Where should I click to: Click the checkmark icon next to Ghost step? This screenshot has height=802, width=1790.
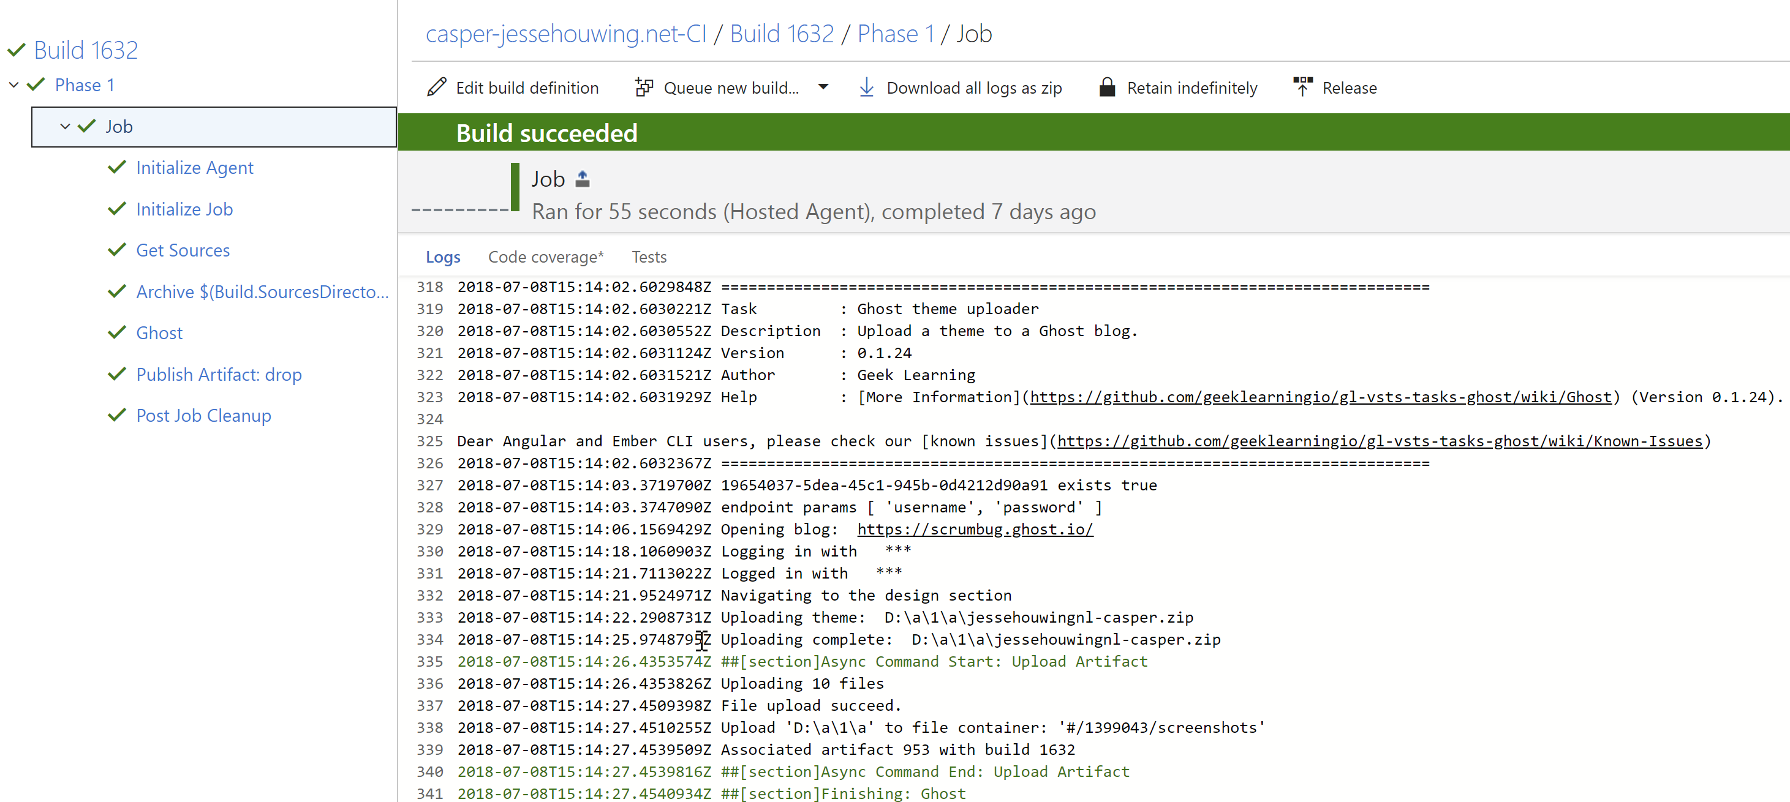(118, 332)
